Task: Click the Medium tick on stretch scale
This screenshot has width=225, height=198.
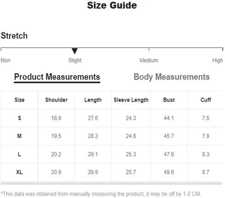Action: [x=149, y=49]
